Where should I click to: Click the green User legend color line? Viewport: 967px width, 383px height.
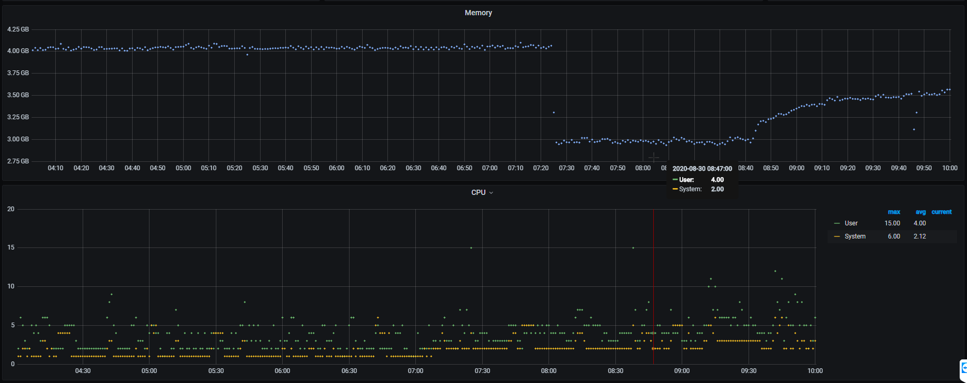coord(837,224)
